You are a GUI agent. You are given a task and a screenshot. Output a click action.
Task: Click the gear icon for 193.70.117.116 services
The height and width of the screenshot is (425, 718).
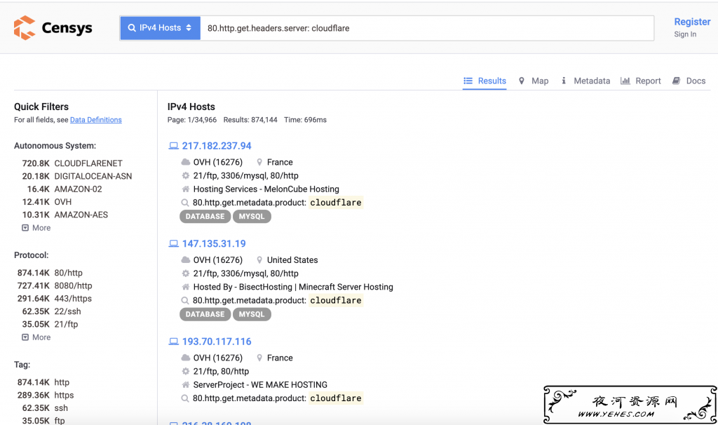point(185,372)
